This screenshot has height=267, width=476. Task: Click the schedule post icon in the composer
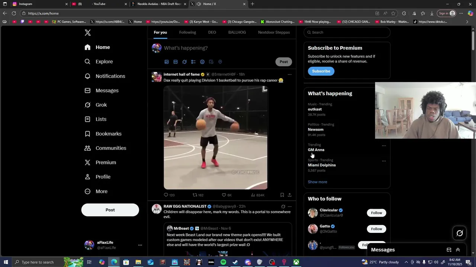(x=211, y=62)
